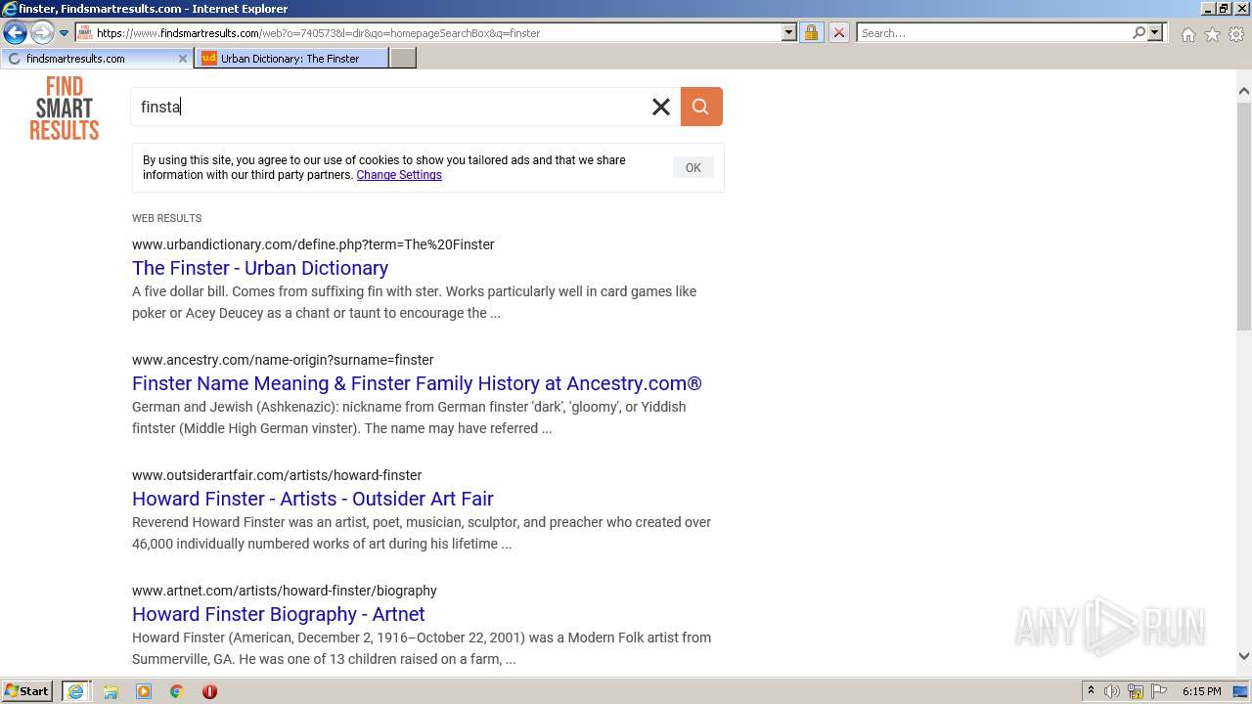Screen dimensions: 1252x704
Task: Click the security lock icon
Action: 811,32
